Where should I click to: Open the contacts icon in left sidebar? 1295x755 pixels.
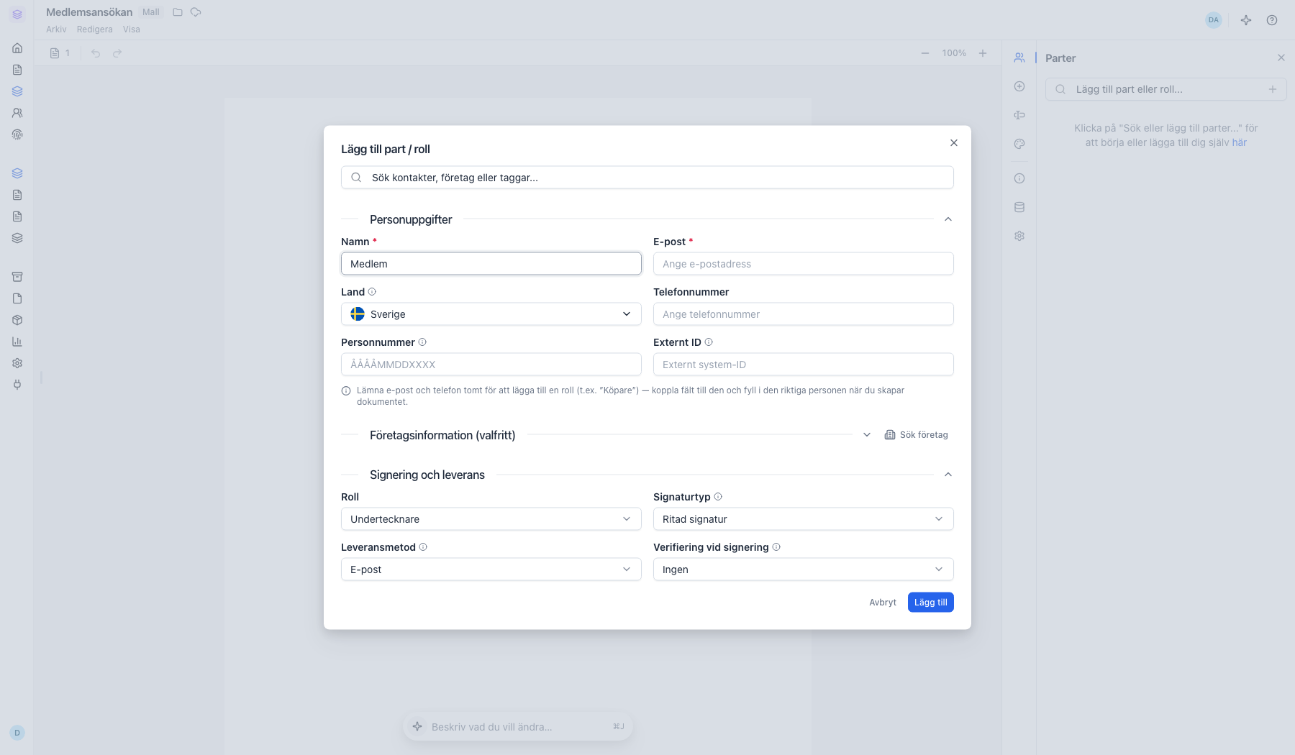17,113
